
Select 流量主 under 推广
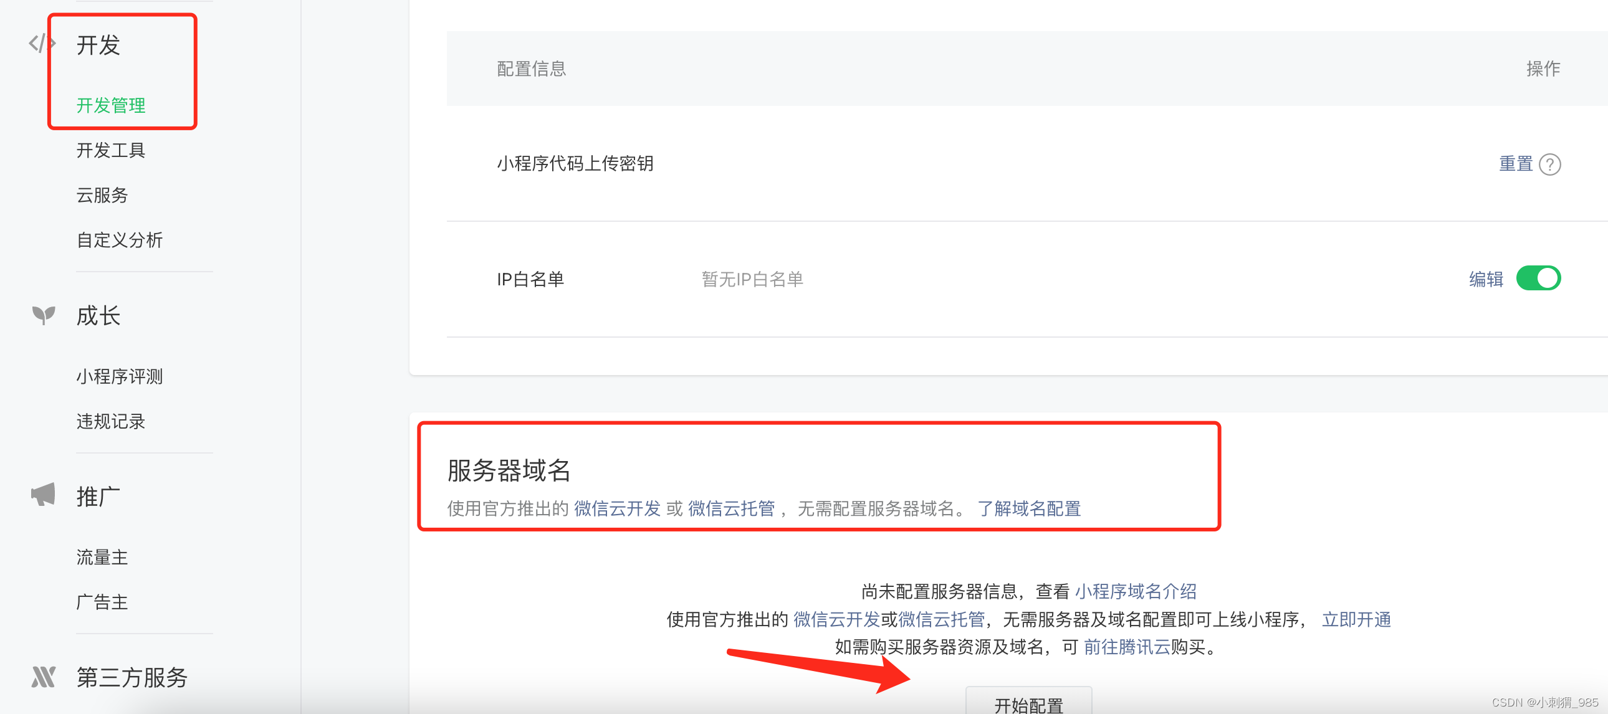coord(102,558)
